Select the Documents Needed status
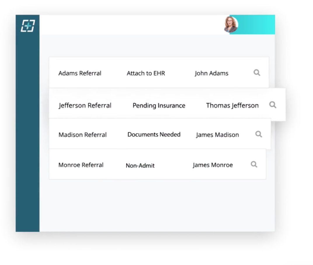The height and width of the screenshot is (265, 313). (154, 135)
